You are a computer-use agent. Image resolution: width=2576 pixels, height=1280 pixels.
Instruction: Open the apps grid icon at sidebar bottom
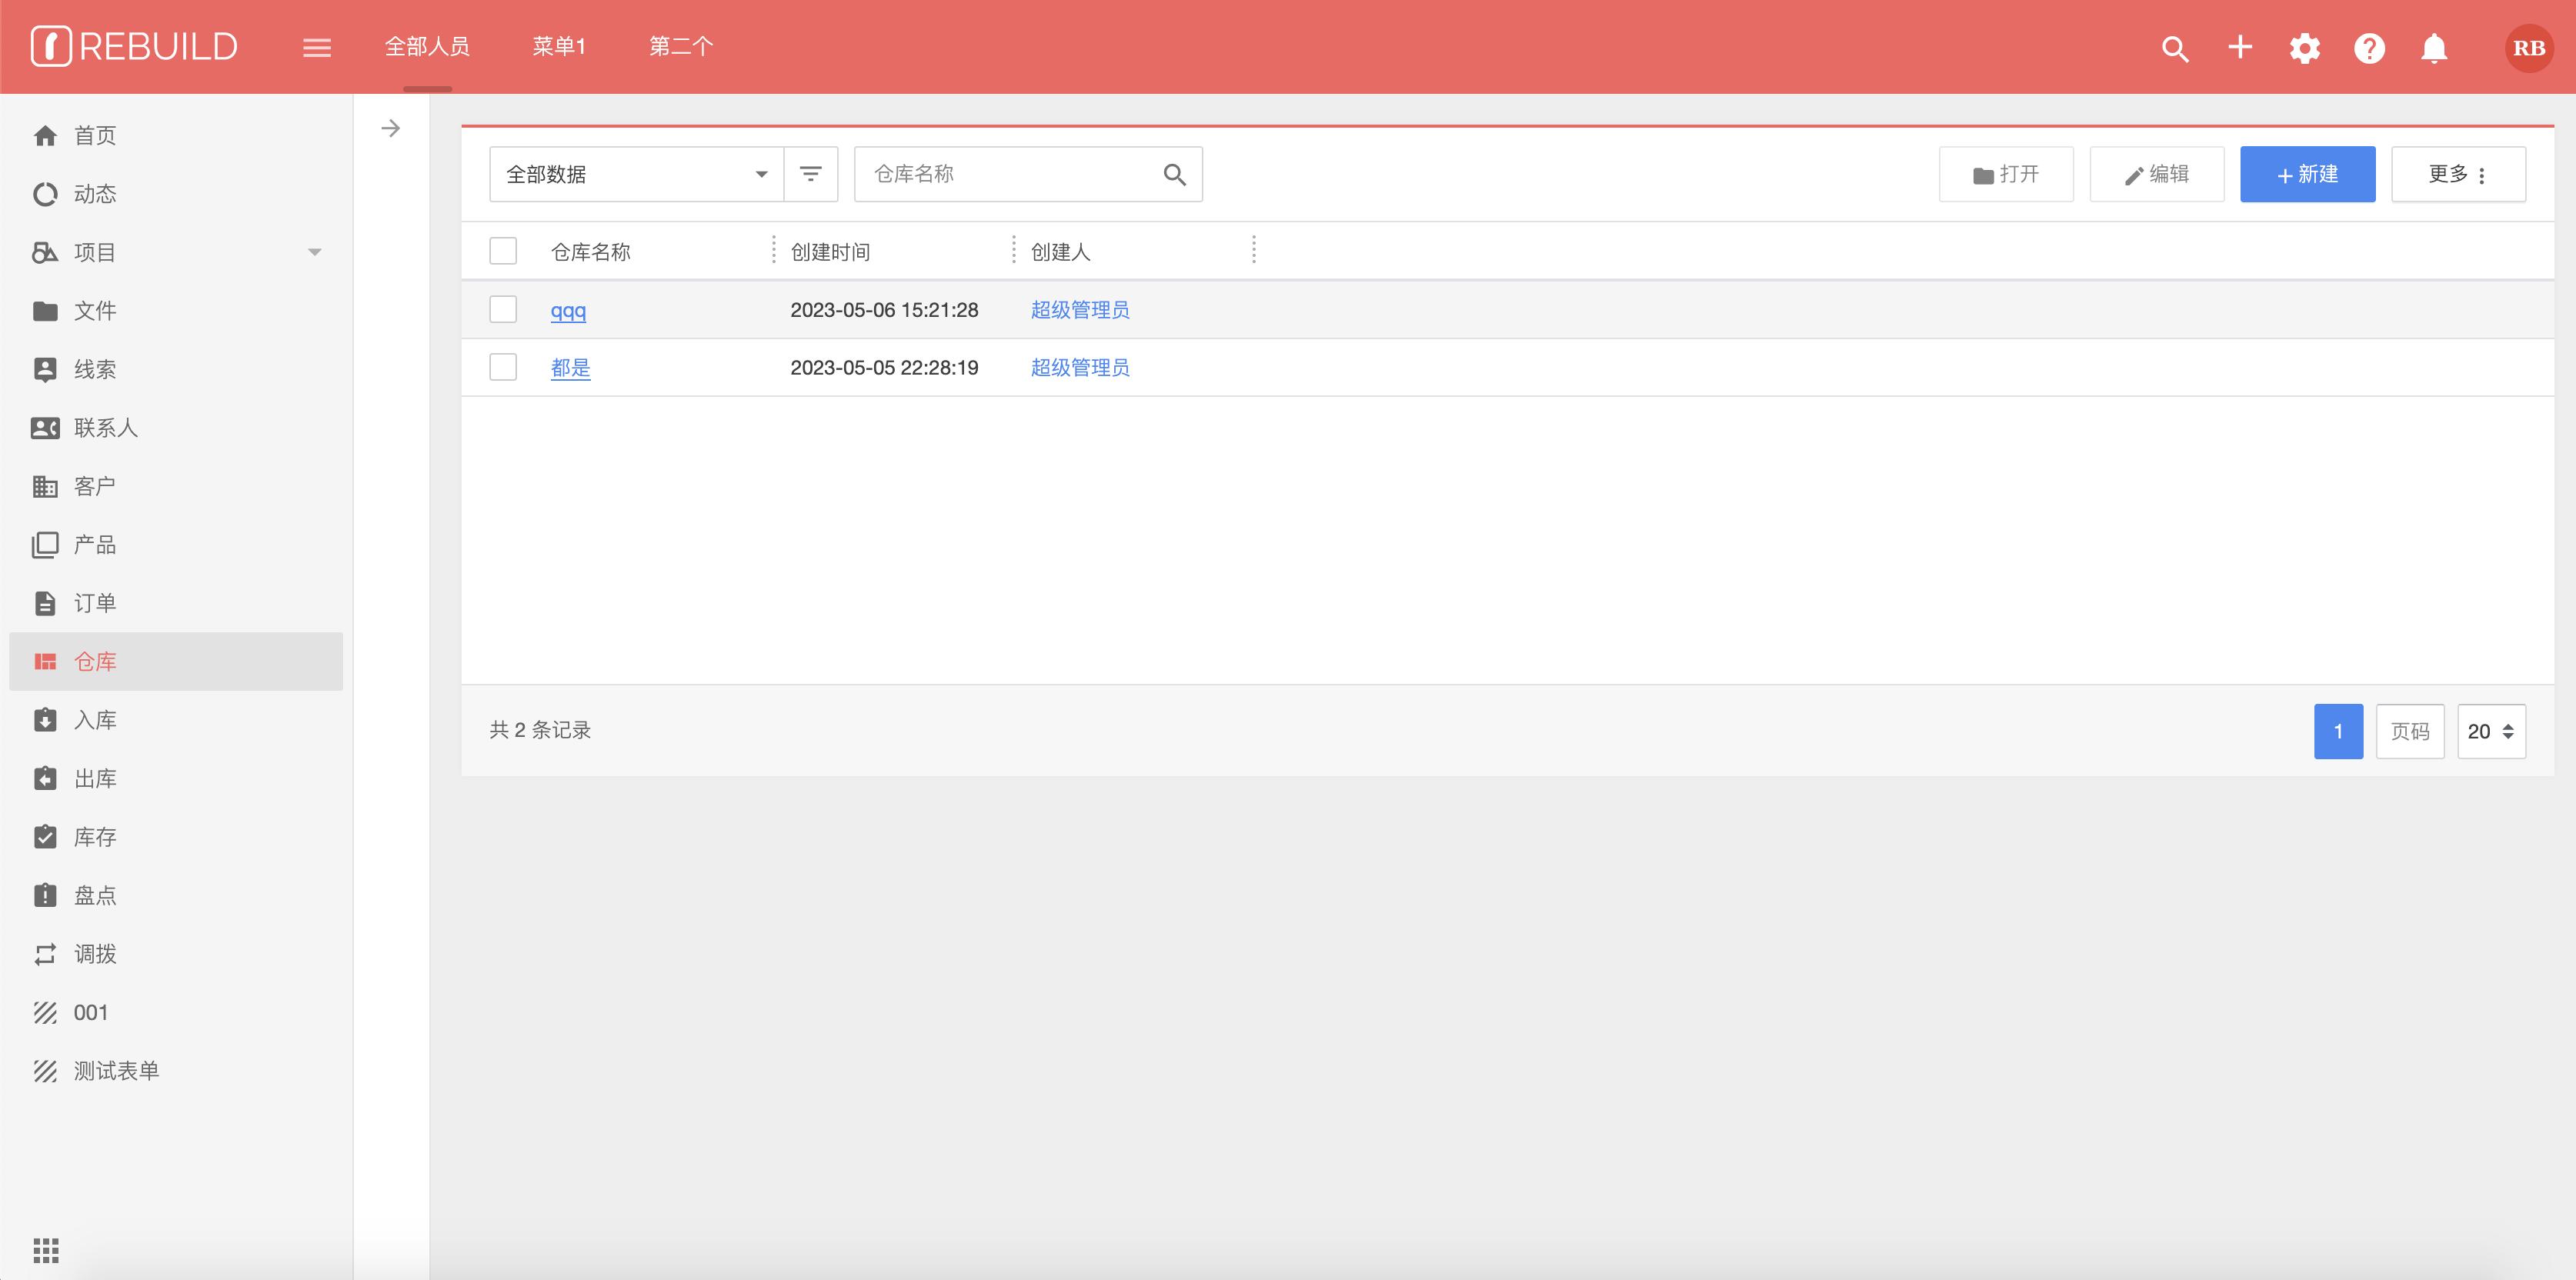(x=46, y=1250)
